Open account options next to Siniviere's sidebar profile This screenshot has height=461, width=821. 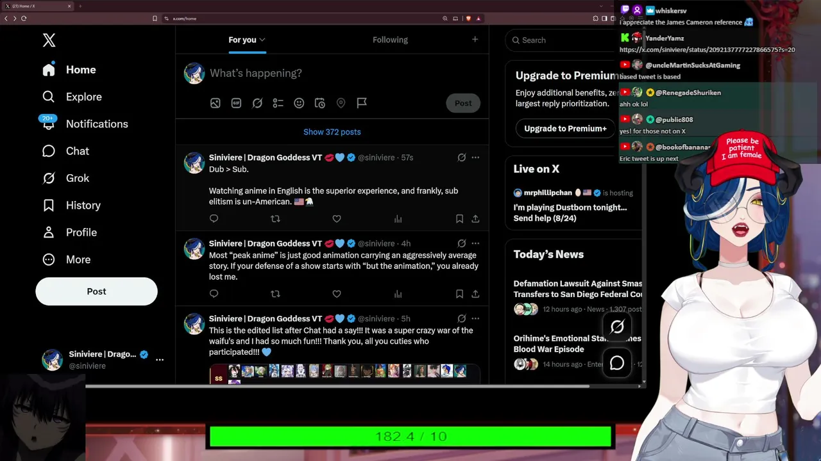pyautogui.click(x=160, y=360)
